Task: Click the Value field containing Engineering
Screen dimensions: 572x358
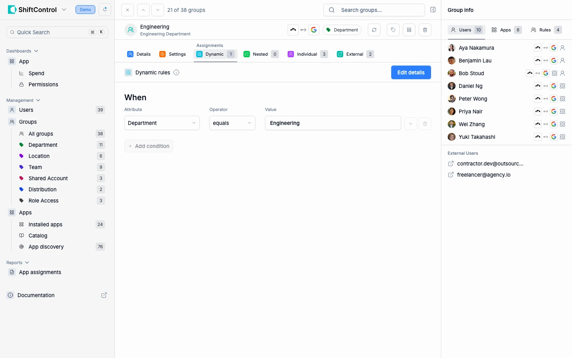Action: click(x=332, y=123)
